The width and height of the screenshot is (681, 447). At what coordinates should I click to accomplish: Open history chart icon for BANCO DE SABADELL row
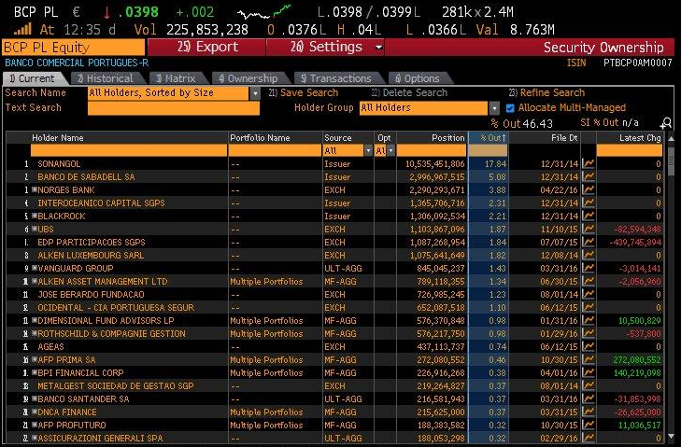point(589,176)
